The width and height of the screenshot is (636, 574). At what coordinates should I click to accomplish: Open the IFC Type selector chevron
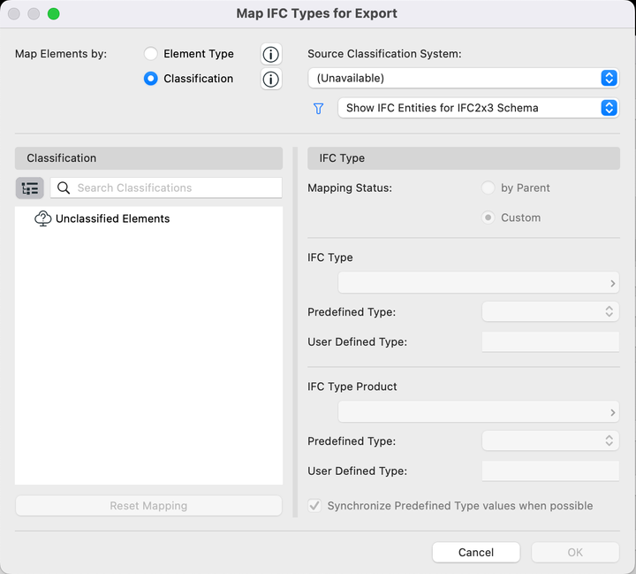[613, 283]
